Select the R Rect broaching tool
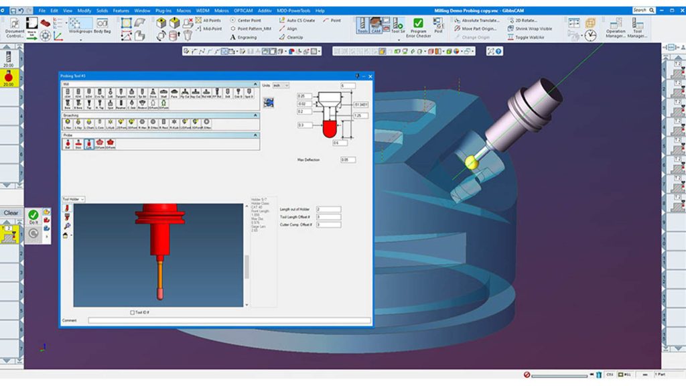Viewport: 686px width, 386px height. click(163, 124)
